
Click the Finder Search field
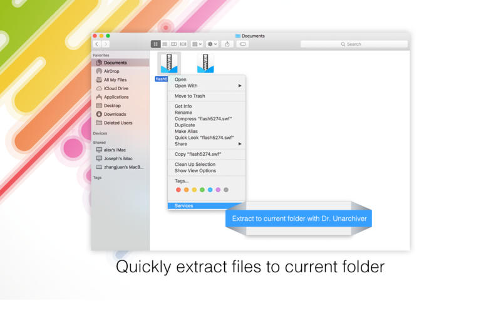354,44
